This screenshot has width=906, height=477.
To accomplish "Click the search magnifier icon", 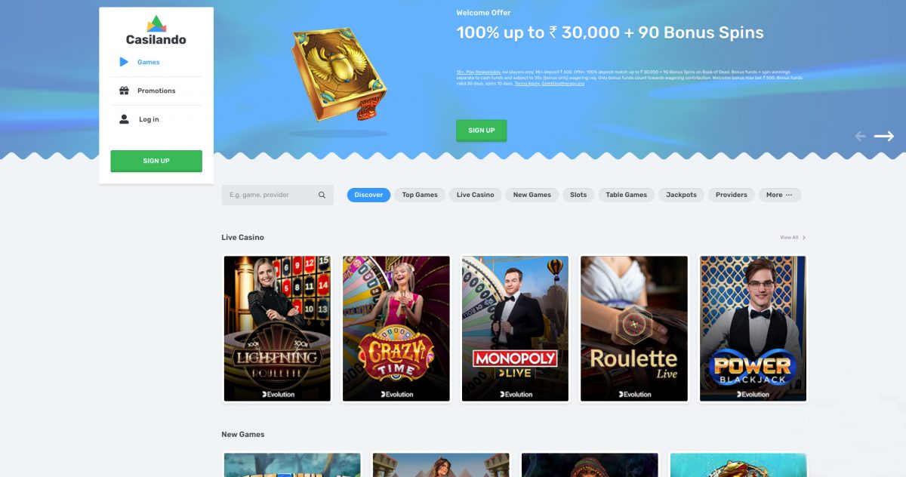I will pos(322,195).
